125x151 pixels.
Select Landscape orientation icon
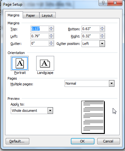click(x=45, y=63)
